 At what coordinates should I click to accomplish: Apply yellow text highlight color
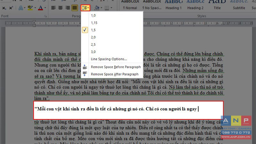pyautogui.click(x=30, y=8)
